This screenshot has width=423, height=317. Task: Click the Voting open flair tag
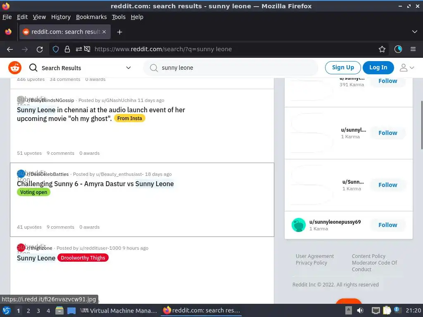click(33, 192)
